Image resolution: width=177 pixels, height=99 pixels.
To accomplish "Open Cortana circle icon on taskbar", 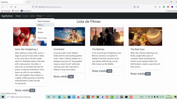I will (x=49, y=97).
